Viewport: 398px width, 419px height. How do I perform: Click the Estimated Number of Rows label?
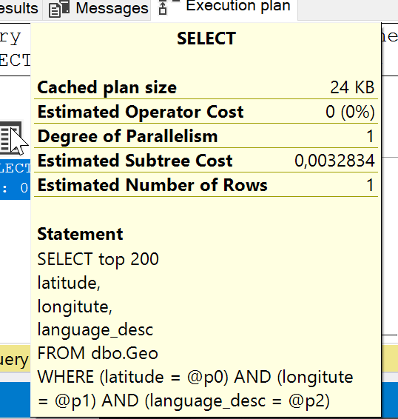[152, 185]
